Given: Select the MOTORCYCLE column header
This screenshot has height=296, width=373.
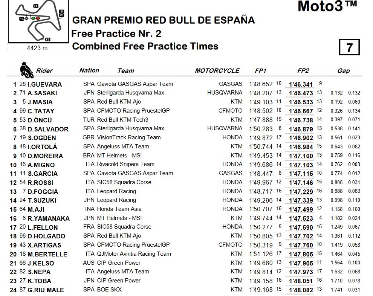Looking at the screenshot, I should [x=217, y=71].
